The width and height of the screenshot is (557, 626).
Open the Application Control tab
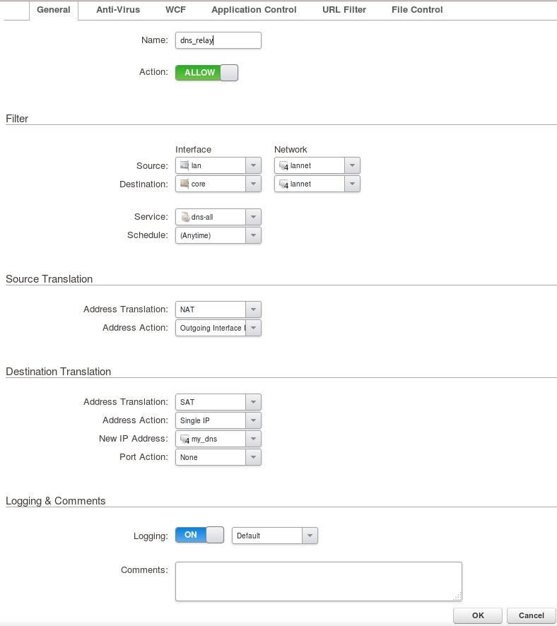pos(254,10)
